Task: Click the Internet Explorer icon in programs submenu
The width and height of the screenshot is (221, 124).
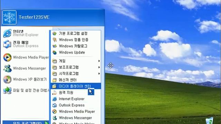Action: pos(55,99)
